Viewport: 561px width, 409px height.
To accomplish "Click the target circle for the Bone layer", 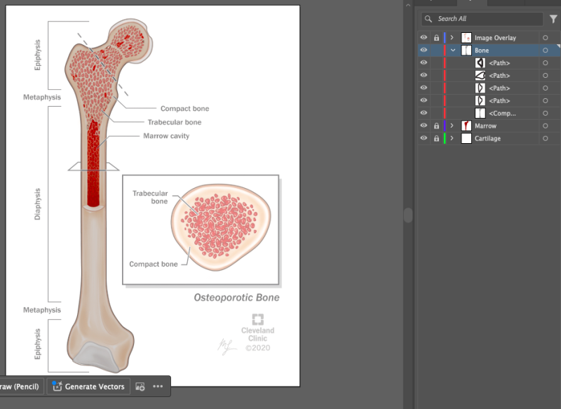I will [545, 51].
